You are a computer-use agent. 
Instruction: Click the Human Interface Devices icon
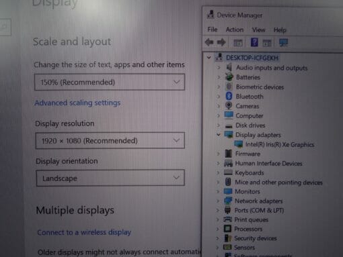tap(228, 163)
